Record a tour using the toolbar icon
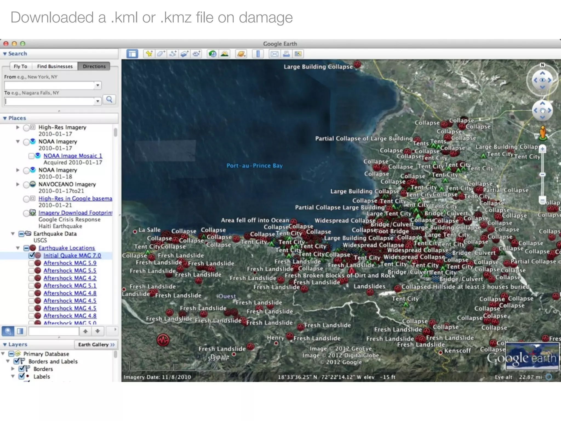Viewport: 561px width, 421px height. coord(196,54)
